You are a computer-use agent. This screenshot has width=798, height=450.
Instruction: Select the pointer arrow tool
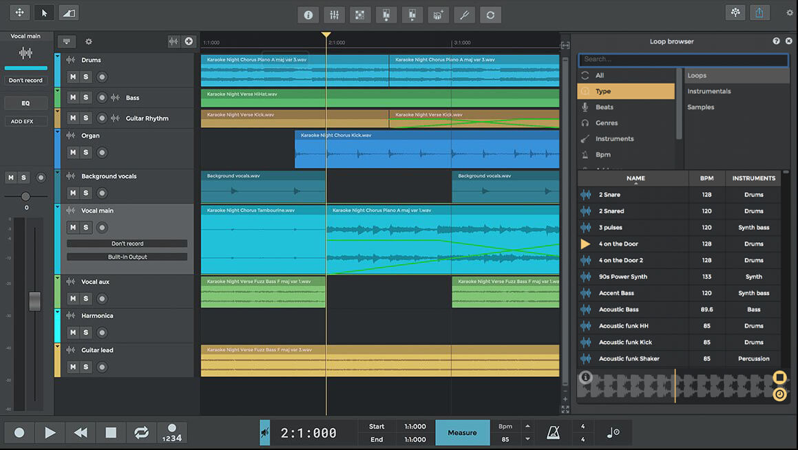tap(44, 12)
